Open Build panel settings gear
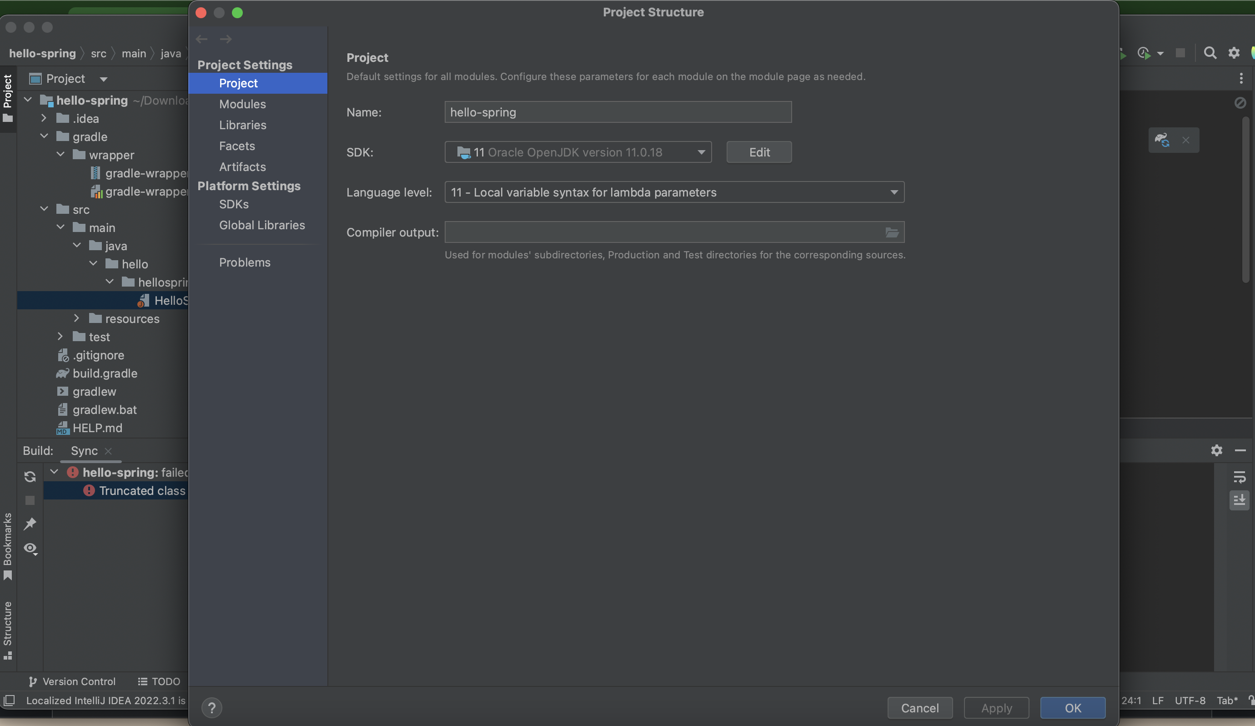Screen dimensions: 1255x726 [1217, 450]
